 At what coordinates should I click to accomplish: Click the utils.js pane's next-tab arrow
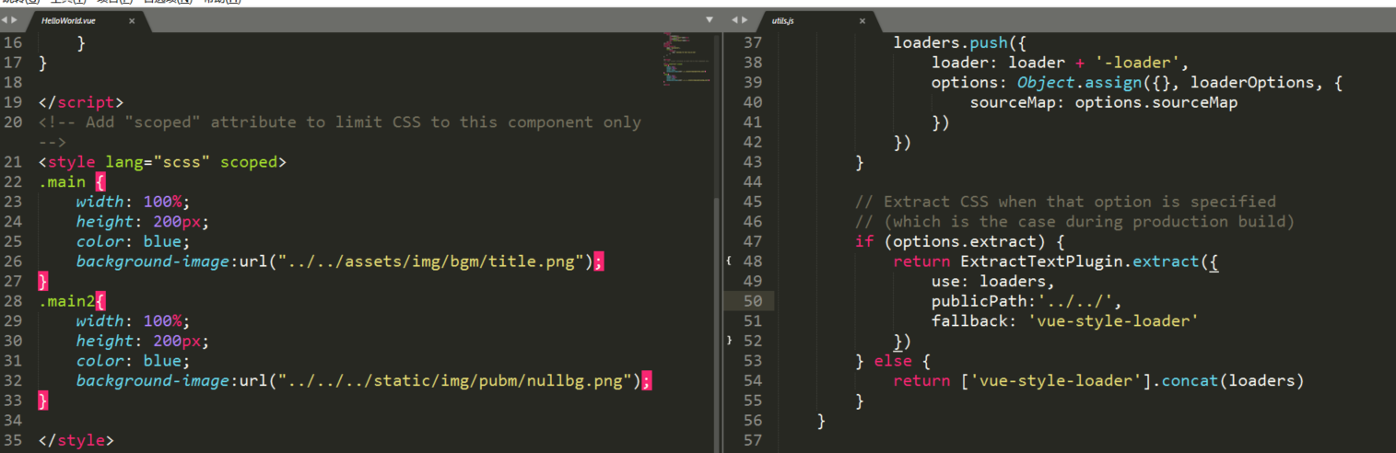(x=744, y=19)
